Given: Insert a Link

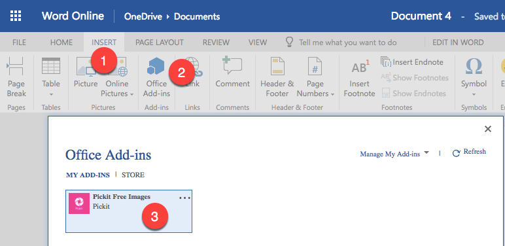Looking at the screenshot, I should [x=192, y=73].
